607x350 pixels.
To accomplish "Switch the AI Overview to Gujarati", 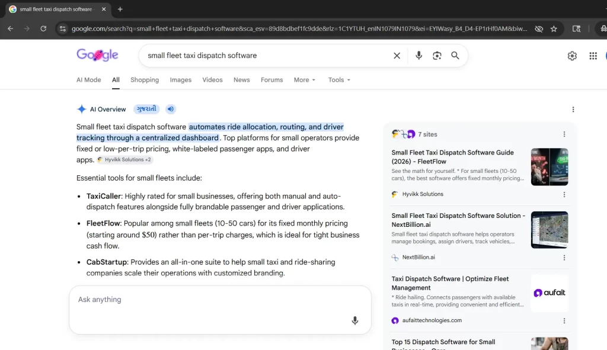I will (147, 109).
